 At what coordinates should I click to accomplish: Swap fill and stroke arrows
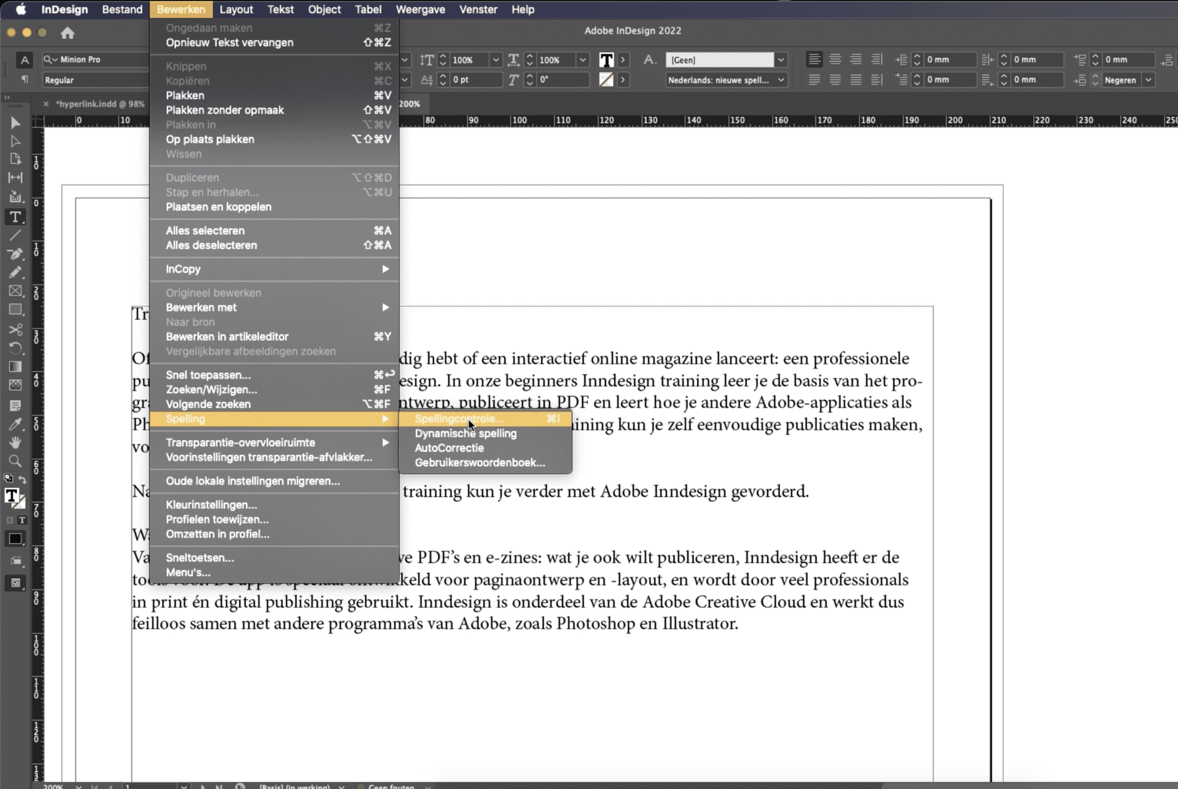pyautogui.click(x=22, y=479)
